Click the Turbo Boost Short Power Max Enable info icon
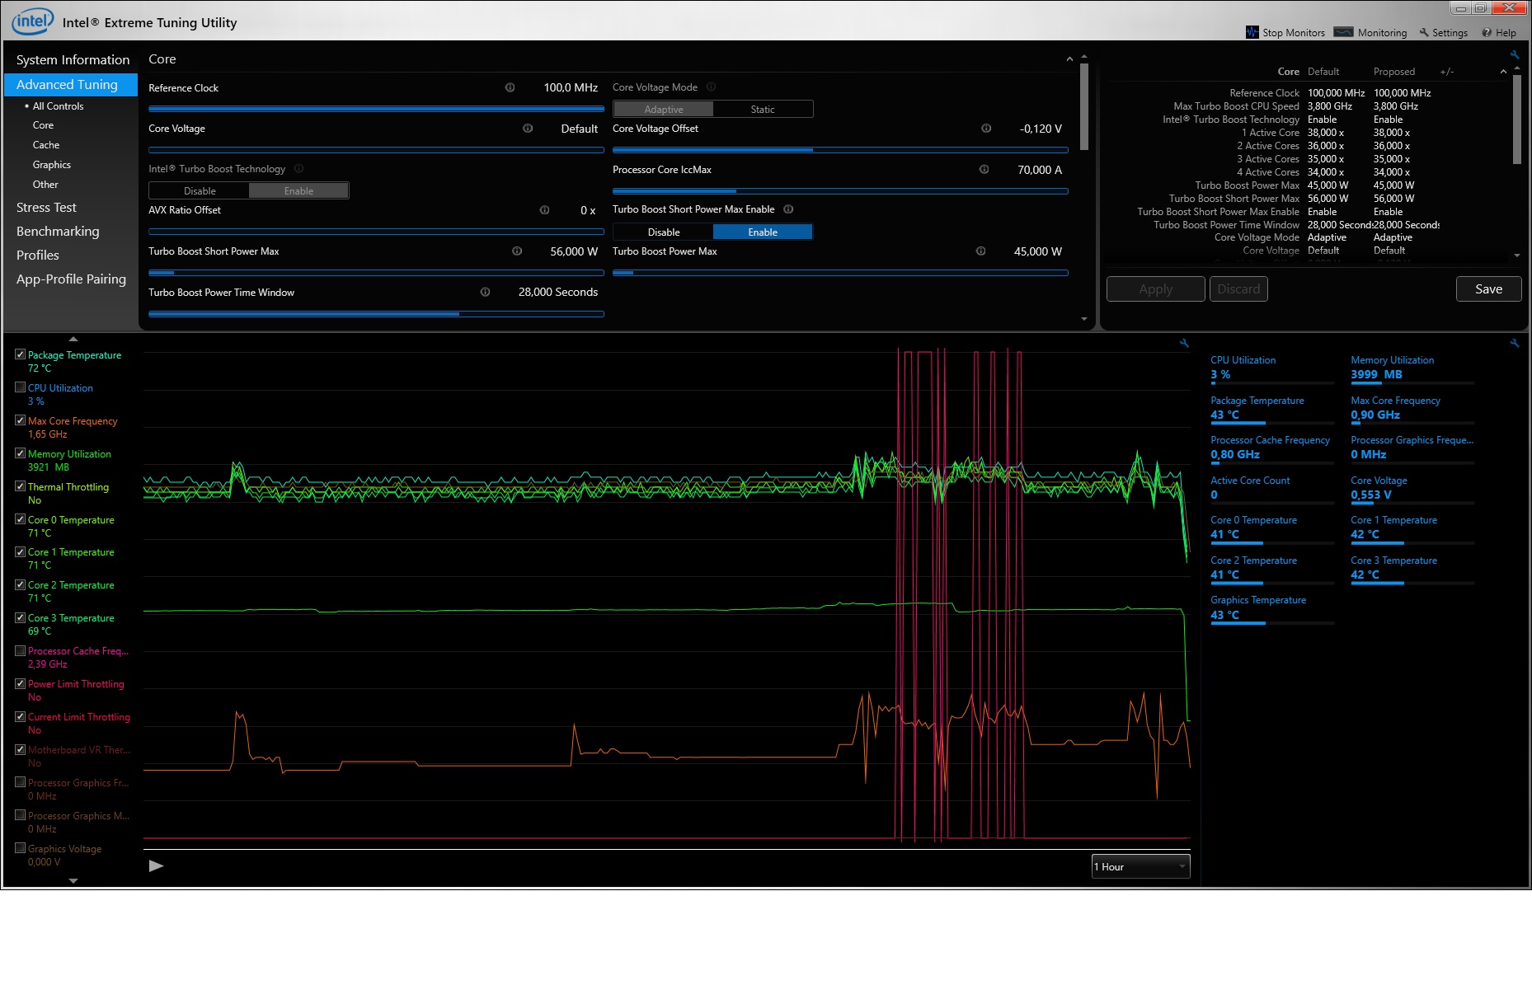The image size is (1532, 999). pos(788,209)
